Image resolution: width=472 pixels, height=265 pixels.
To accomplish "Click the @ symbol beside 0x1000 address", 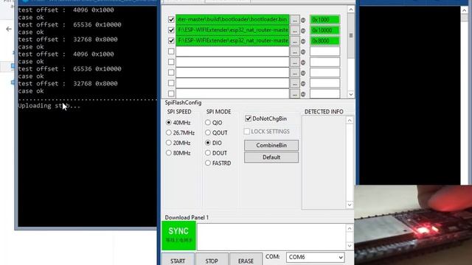I will [x=303, y=20].
